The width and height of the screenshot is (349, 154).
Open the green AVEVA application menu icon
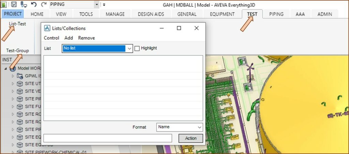(4, 4)
